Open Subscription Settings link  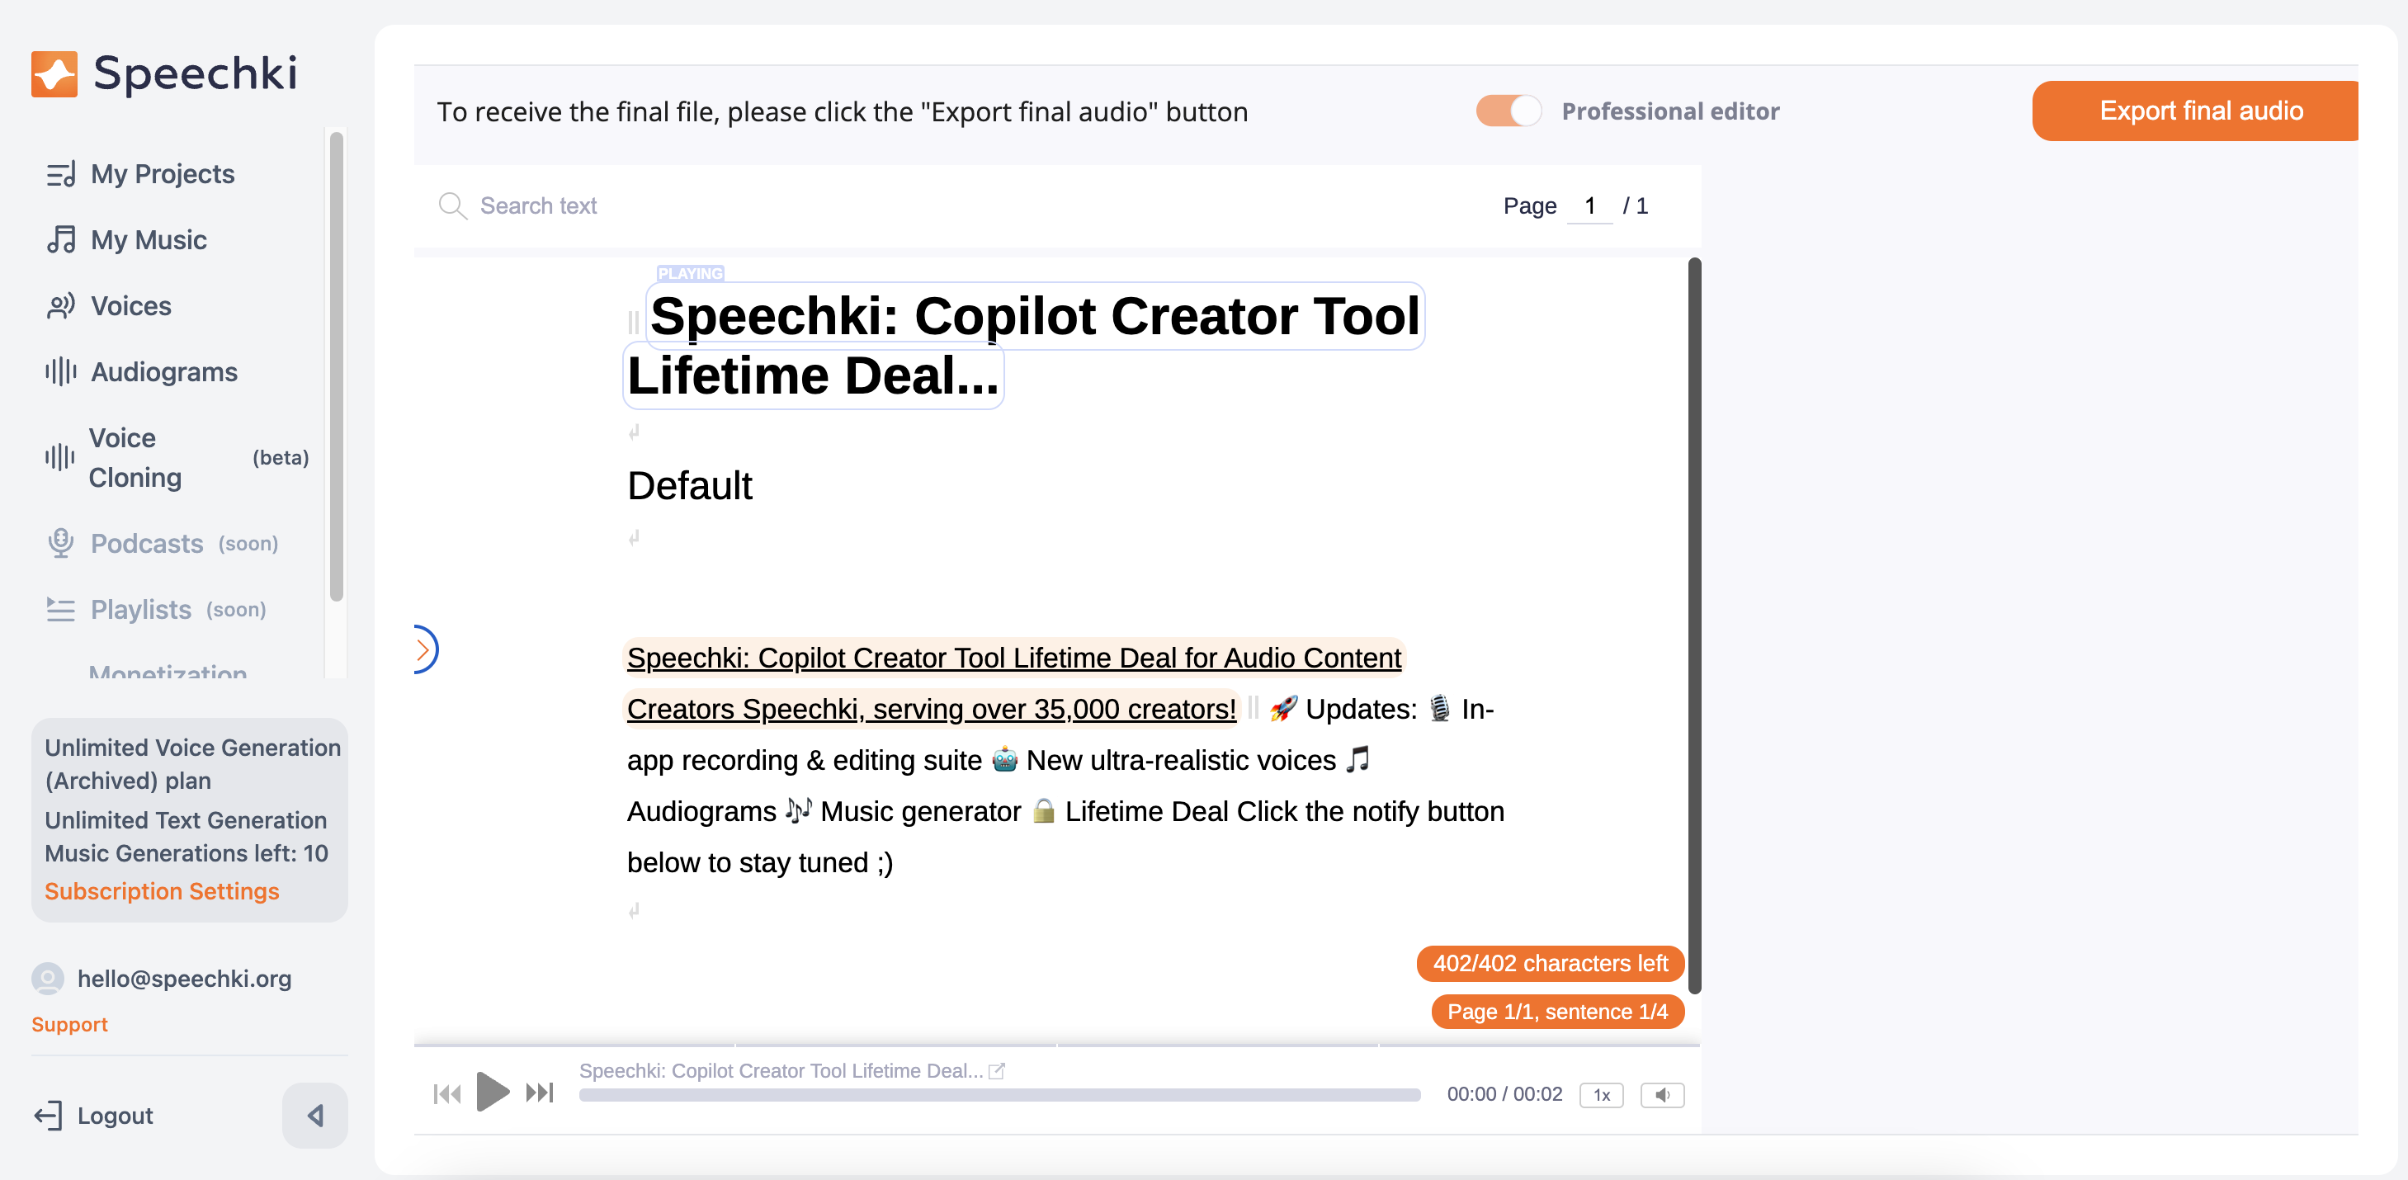162,891
